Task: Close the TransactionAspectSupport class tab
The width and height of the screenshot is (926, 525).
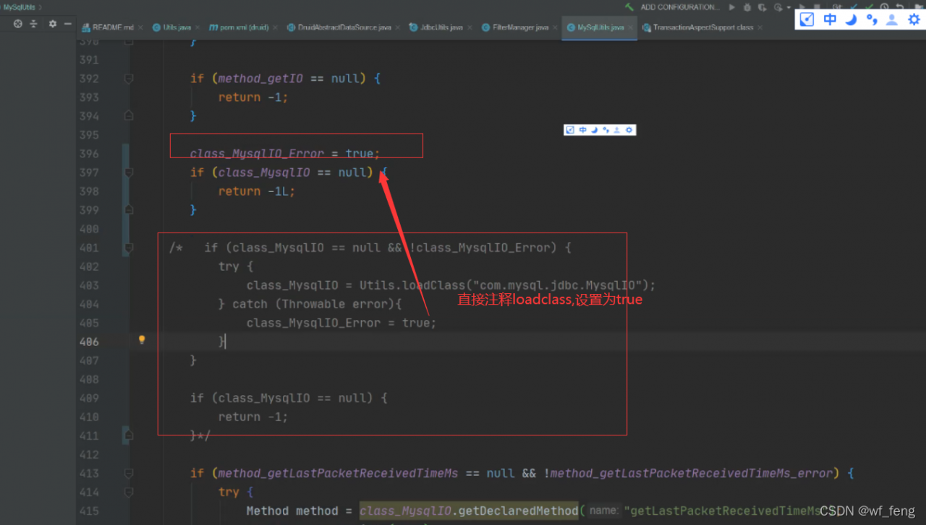Action: click(760, 27)
